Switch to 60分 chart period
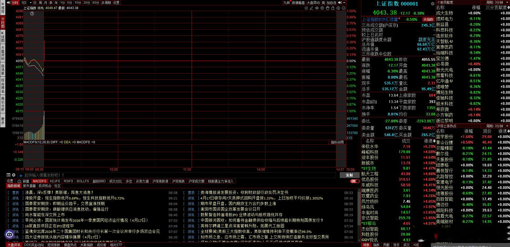This screenshot has width=510, height=247. (x=96, y=3)
